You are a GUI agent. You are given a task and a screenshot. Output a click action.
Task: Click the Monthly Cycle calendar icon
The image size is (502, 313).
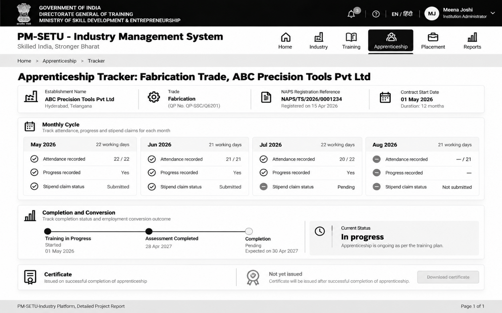point(29,127)
